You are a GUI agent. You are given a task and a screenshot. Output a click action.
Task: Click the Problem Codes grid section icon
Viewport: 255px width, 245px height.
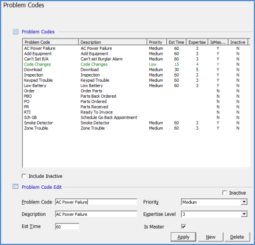[15, 32]
